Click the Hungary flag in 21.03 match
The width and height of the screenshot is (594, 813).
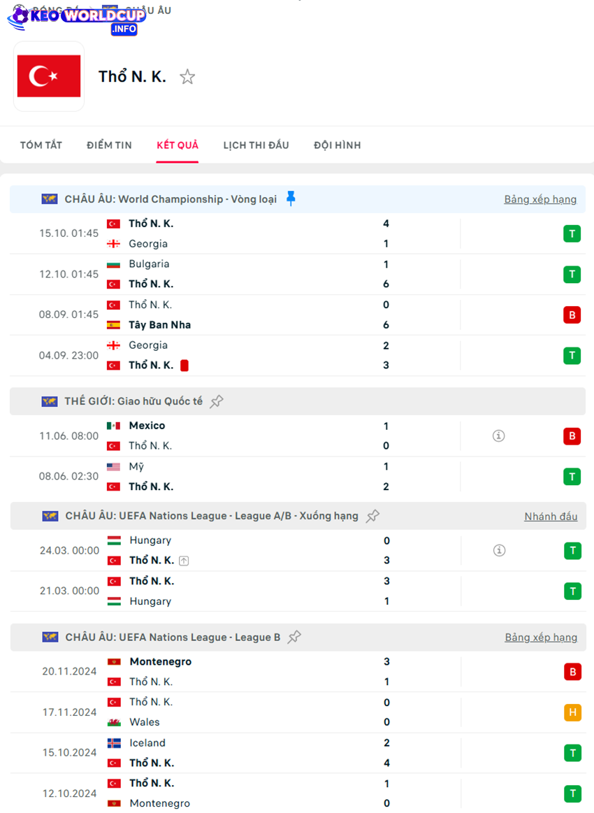click(114, 601)
